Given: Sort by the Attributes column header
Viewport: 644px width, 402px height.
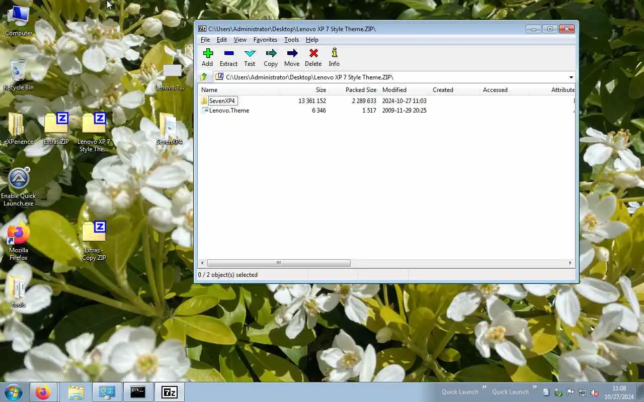Looking at the screenshot, I should (552, 90).
